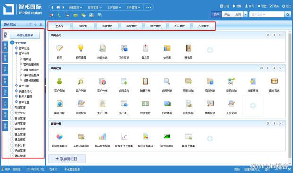The height and width of the screenshot is (173, 293).
Task: Select the 产品 search category tab
Action: click(227, 15)
